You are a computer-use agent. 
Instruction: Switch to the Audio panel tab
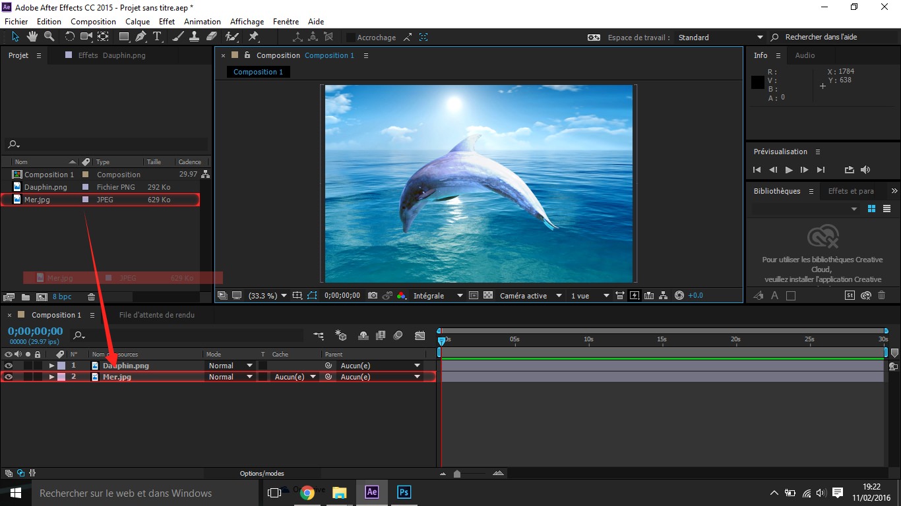tap(805, 55)
